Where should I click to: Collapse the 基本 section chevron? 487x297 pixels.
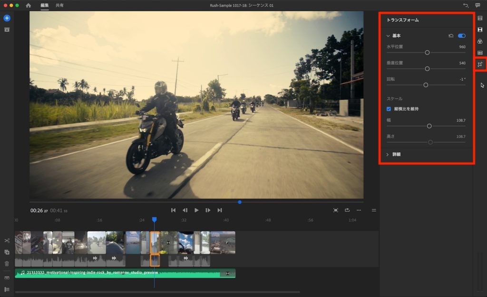[388, 36]
